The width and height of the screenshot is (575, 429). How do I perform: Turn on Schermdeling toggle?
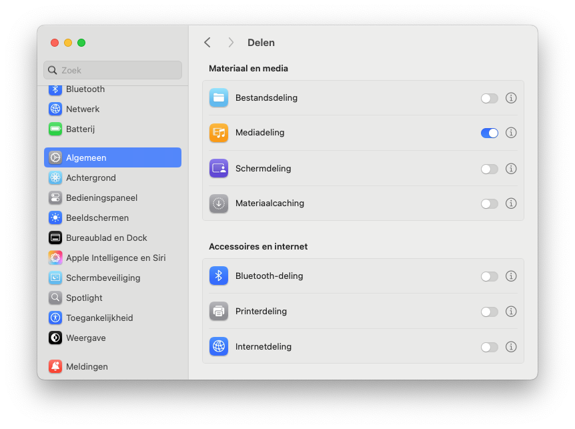pos(489,169)
